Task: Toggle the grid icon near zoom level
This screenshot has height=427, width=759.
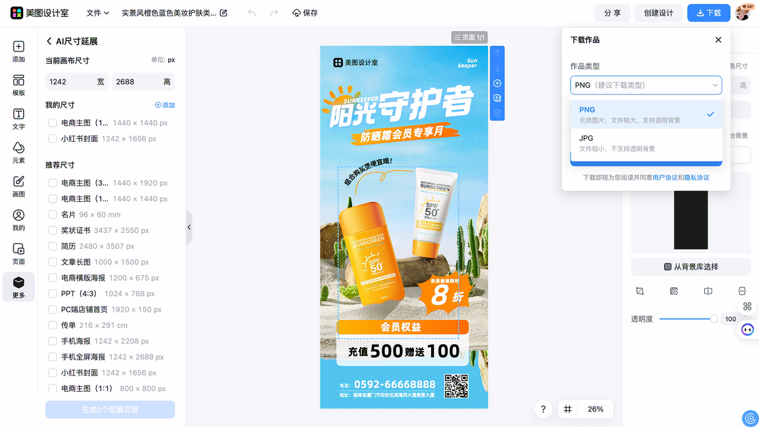Action: [x=568, y=409]
